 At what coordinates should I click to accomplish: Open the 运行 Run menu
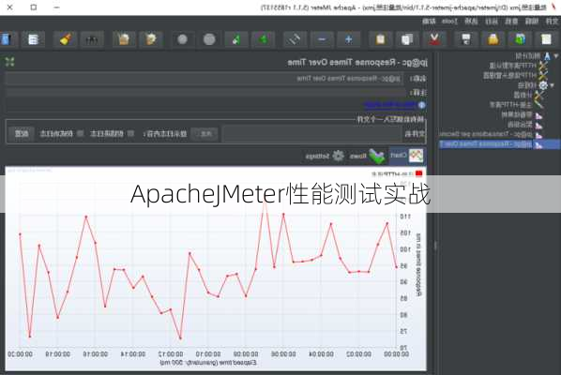tap(492, 22)
